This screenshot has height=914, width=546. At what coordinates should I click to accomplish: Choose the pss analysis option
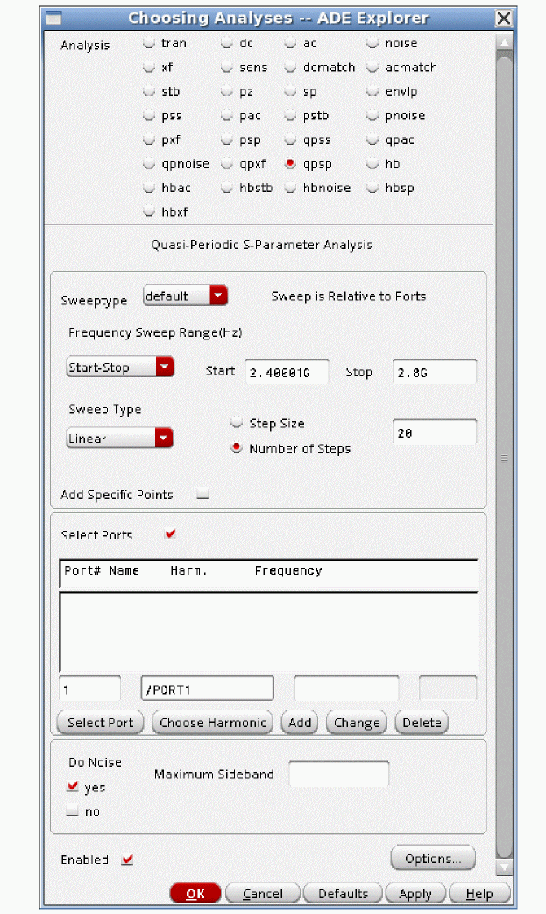coord(149,116)
